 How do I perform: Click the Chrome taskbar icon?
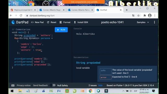pyautogui.click(x=91, y=91)
